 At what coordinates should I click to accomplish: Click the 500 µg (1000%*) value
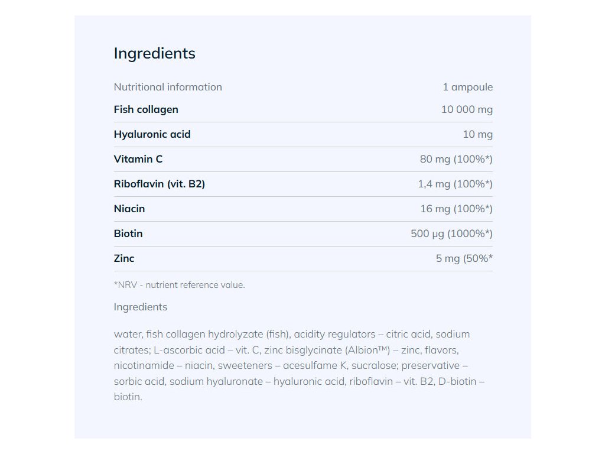pos(451,234)
